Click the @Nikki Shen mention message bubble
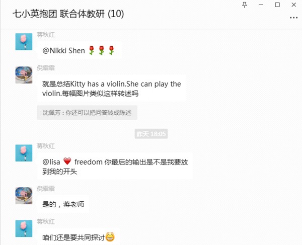The height and width of the screenshot is (245, 302). (80, 51)
